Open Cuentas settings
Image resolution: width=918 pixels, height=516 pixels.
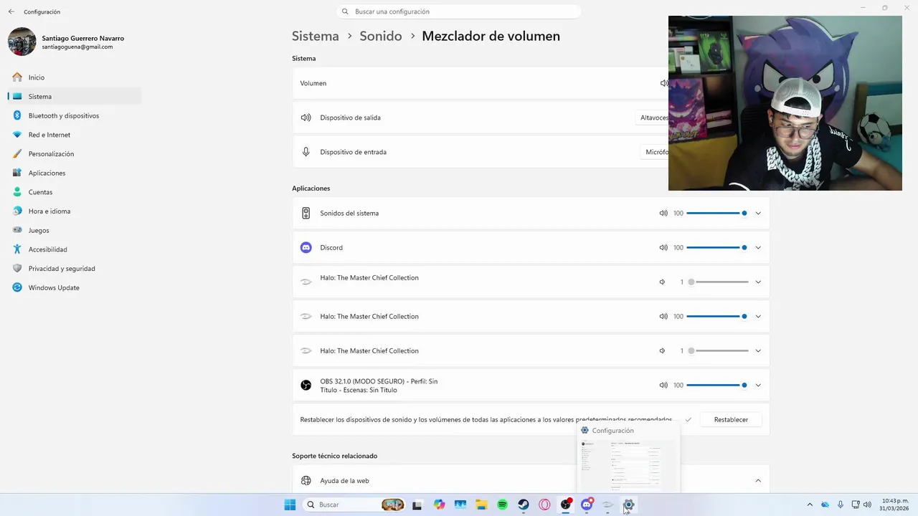tap(75, 192)
